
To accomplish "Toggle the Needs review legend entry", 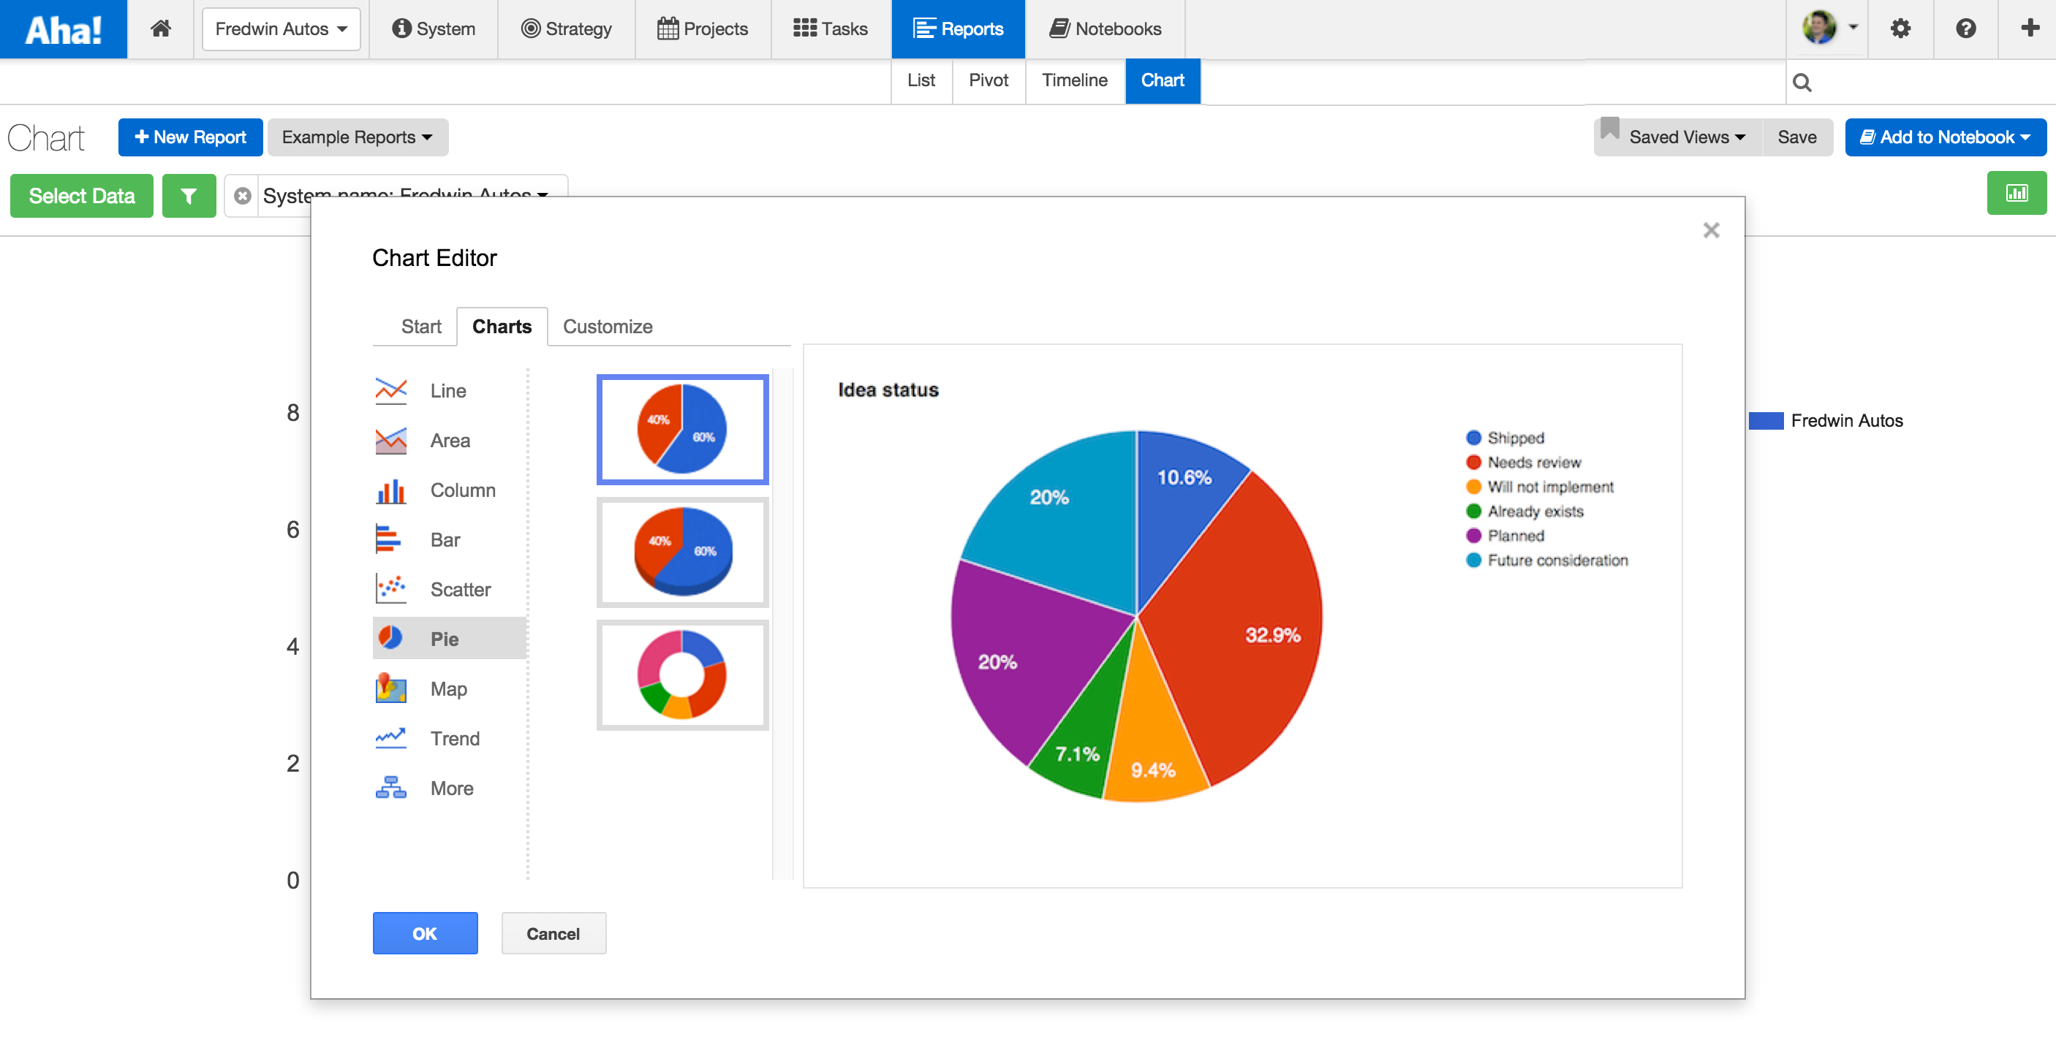I will pyautogui.click(x=1532, y=463).
